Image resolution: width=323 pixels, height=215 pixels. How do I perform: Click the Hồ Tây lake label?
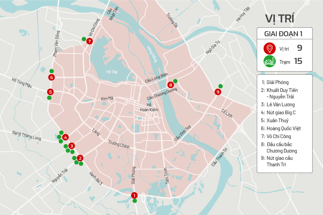(112, 72)
